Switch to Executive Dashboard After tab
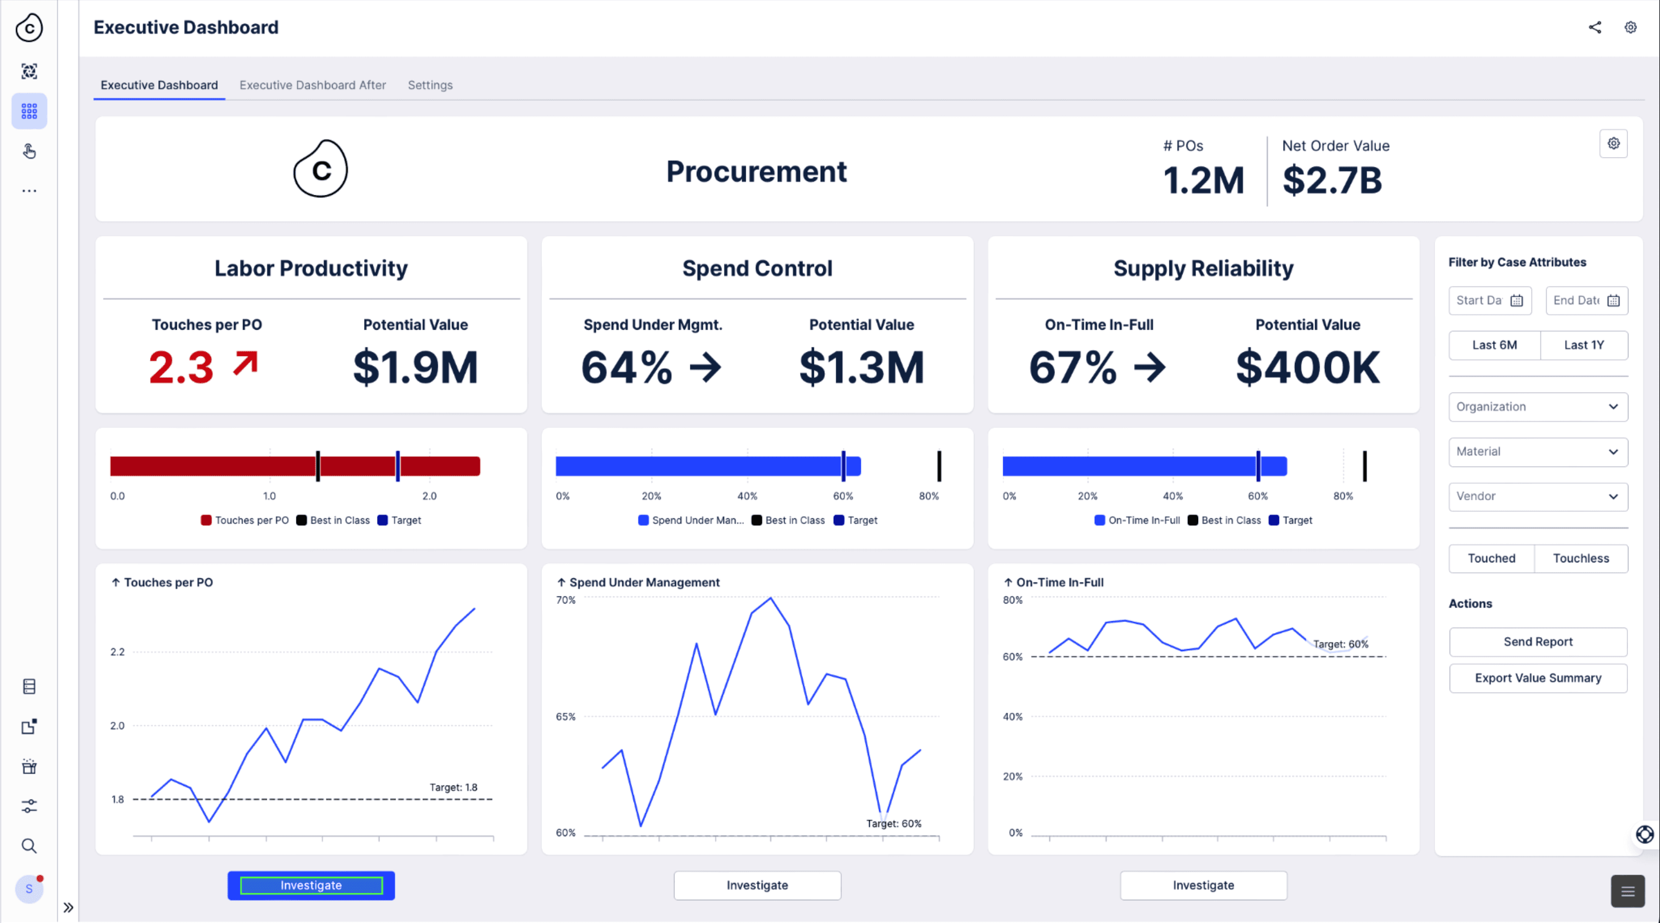The height and width of the screenshot is (923, 1660). (x=312, y=85)
